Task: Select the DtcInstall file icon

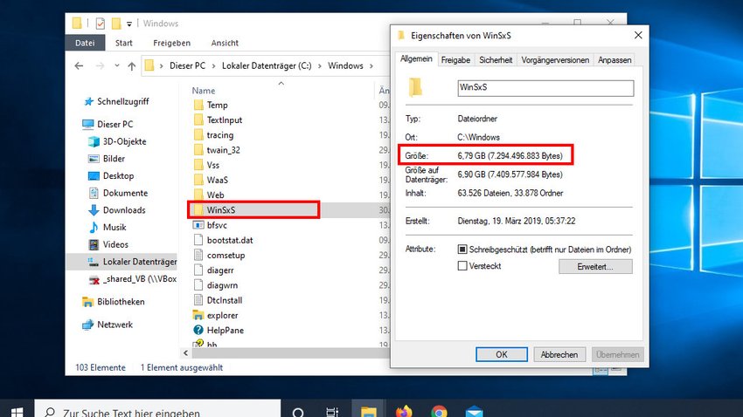Action: click(198, 300)
